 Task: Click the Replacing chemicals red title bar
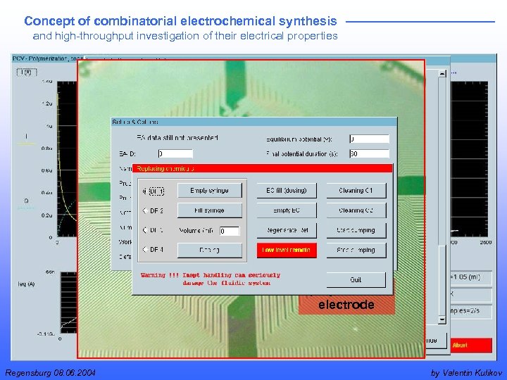[x=263, y=168]
